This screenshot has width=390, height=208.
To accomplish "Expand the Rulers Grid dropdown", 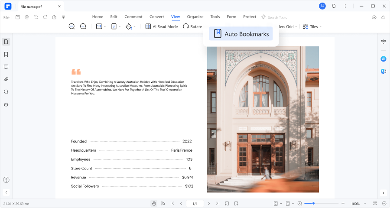I will pyautogui.click(x=296, y=26).
